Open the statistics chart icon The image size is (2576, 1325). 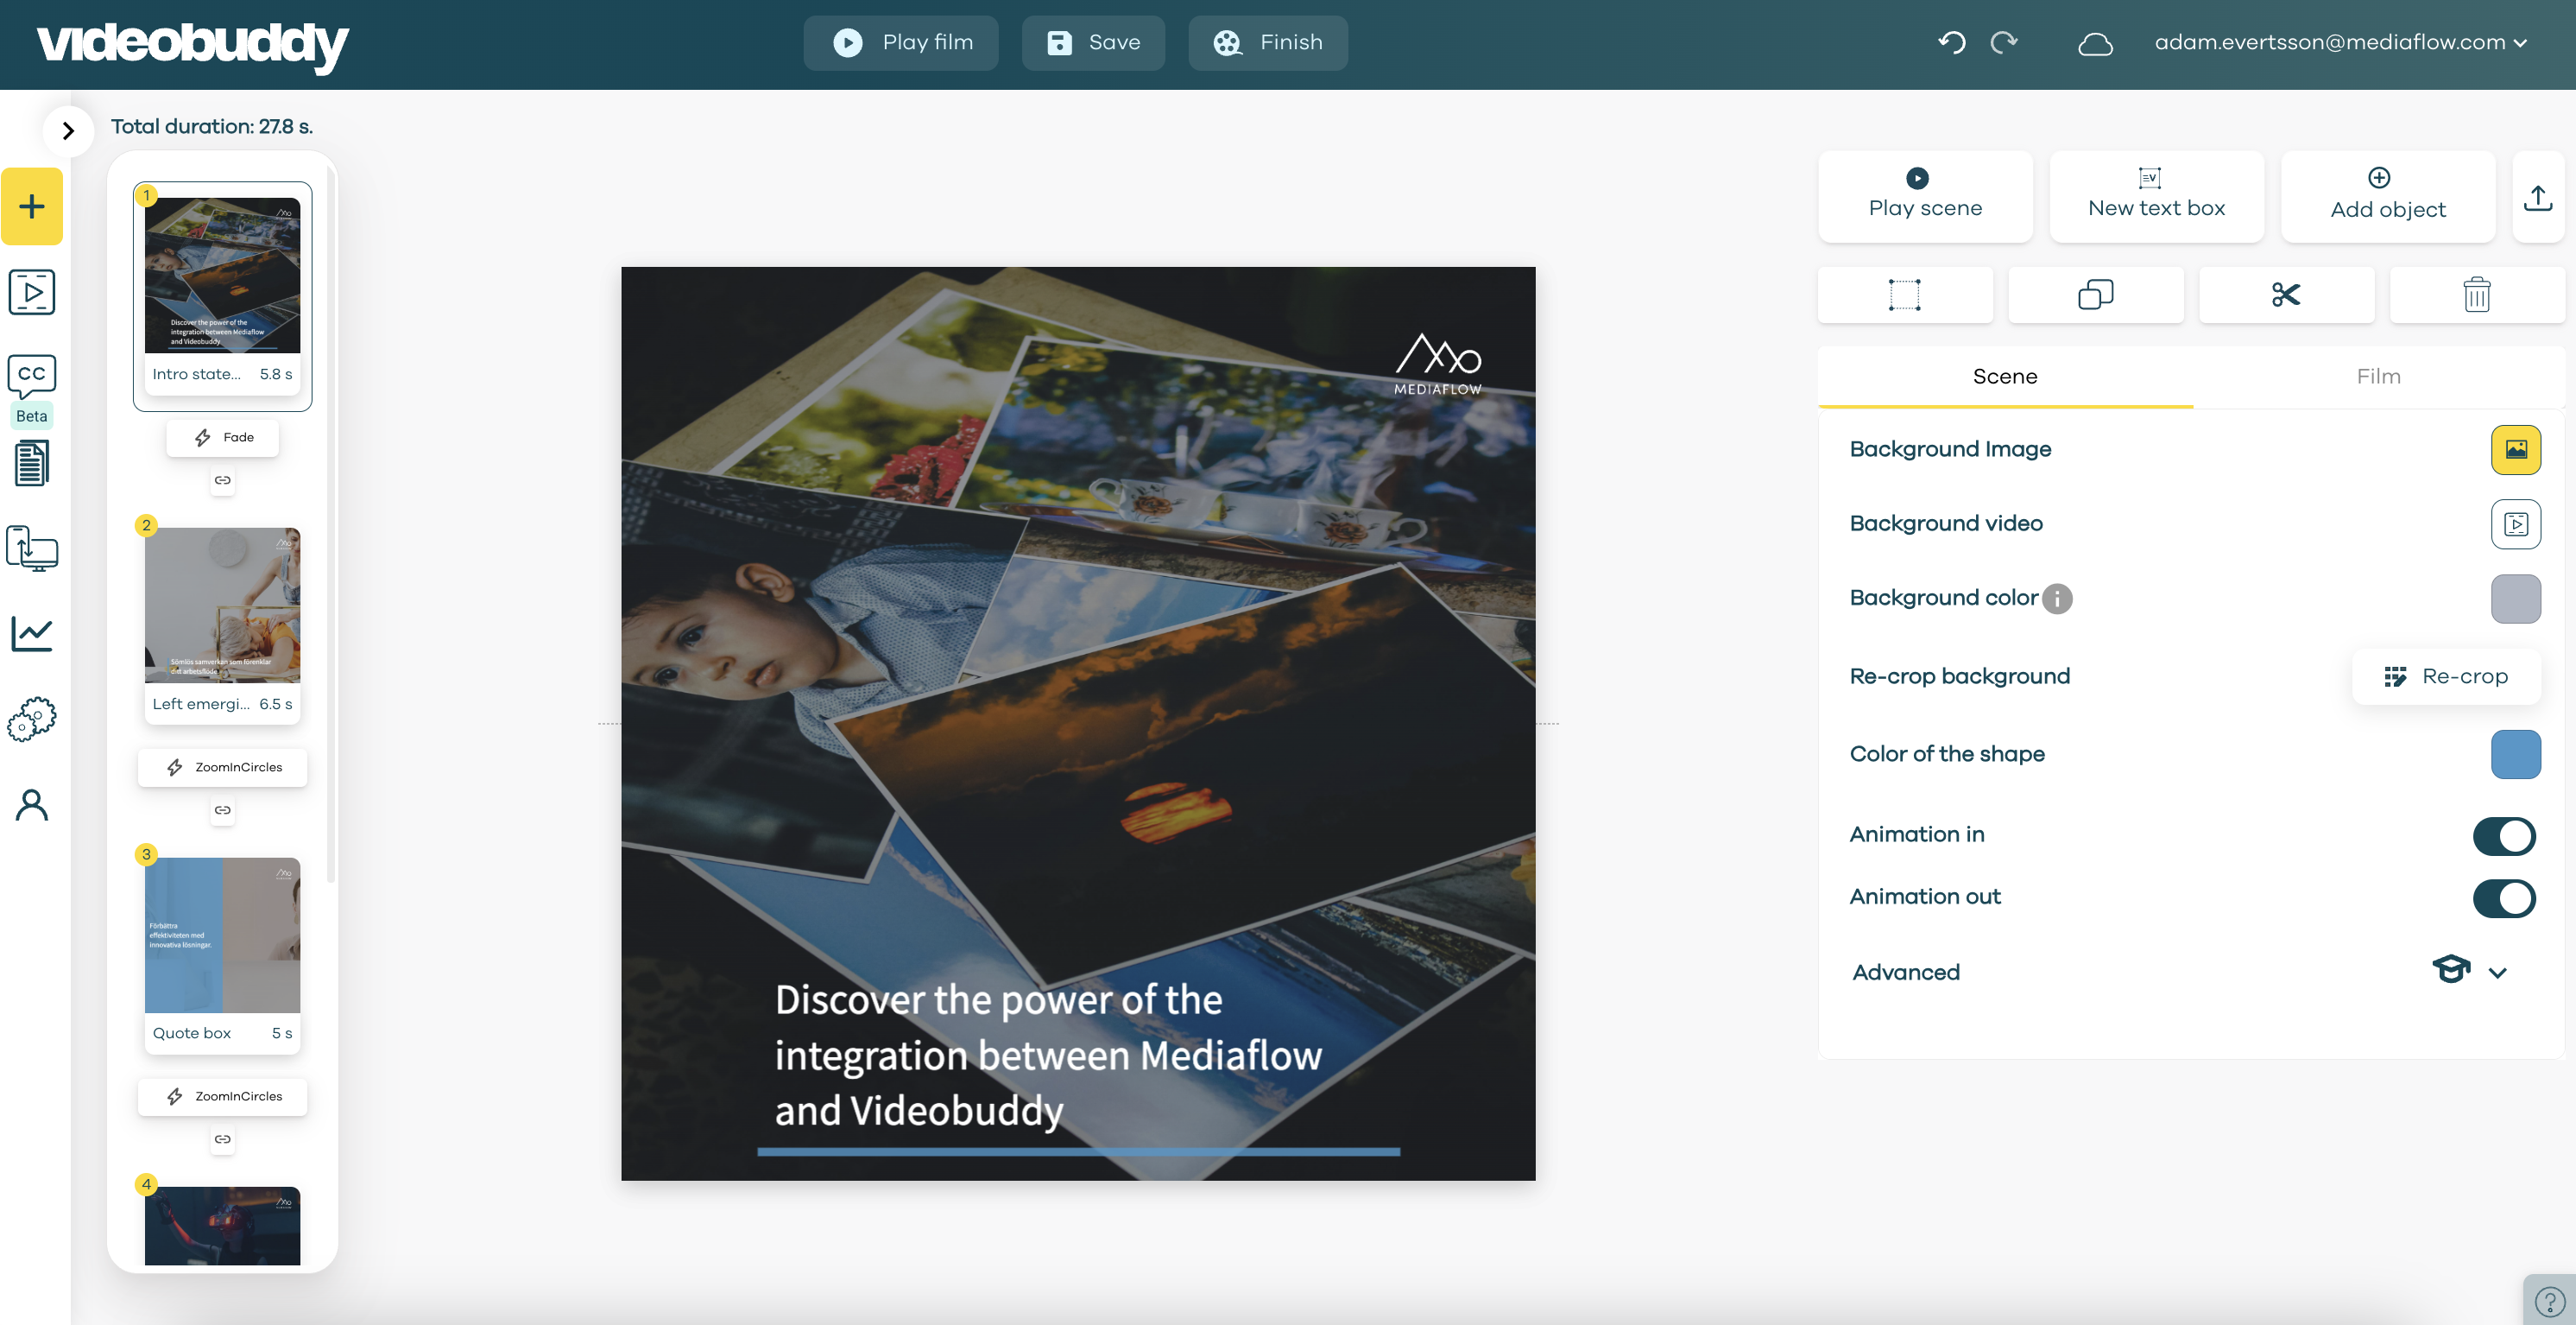[x=32, y=633]
